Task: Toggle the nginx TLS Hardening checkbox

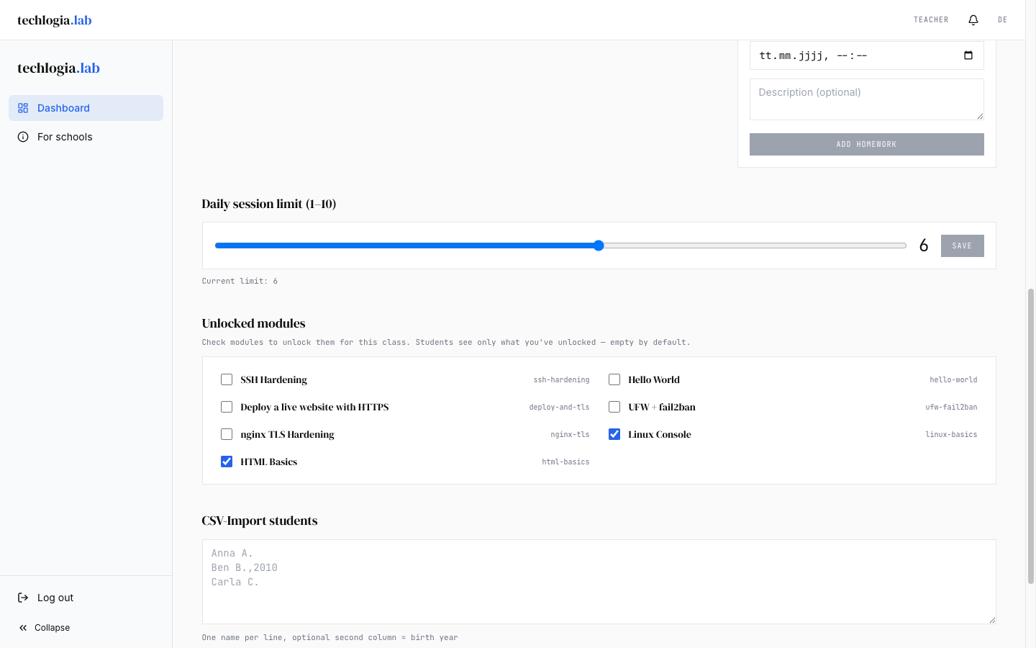Action: [x=227, y=434]
